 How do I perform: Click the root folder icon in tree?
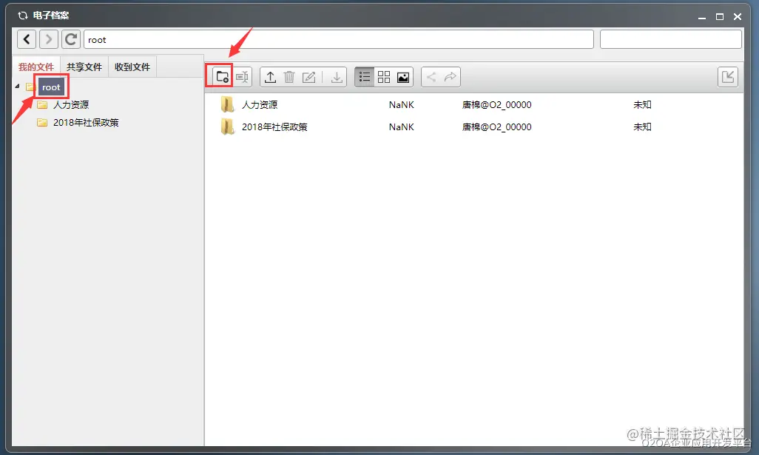30,87
